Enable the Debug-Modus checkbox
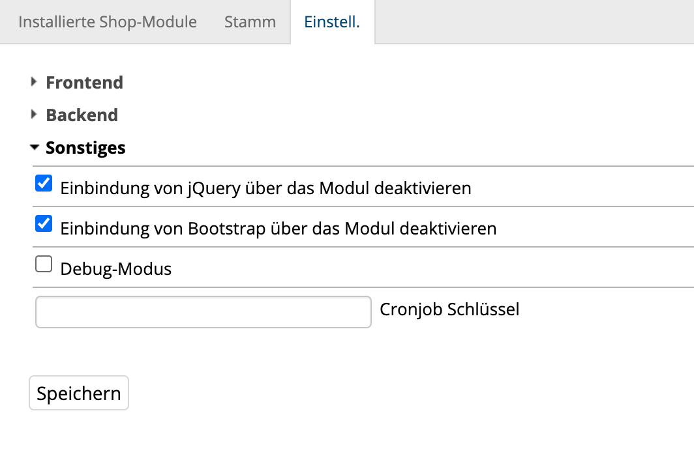Image resolution: width=694 pixels, height=456 pixels. click(44, 264)
